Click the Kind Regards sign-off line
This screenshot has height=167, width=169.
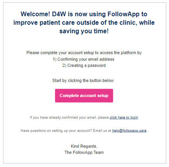click(x=84, y=146)
